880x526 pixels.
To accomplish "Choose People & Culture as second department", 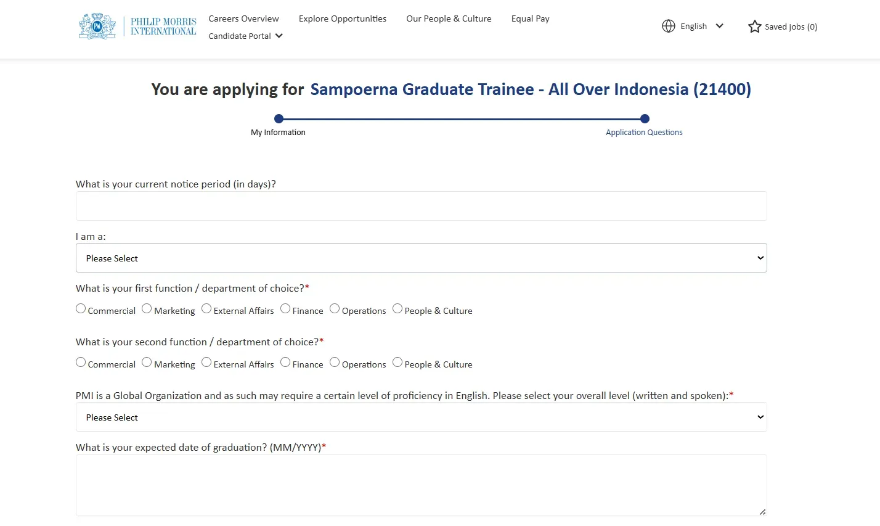I will [397, 361].
